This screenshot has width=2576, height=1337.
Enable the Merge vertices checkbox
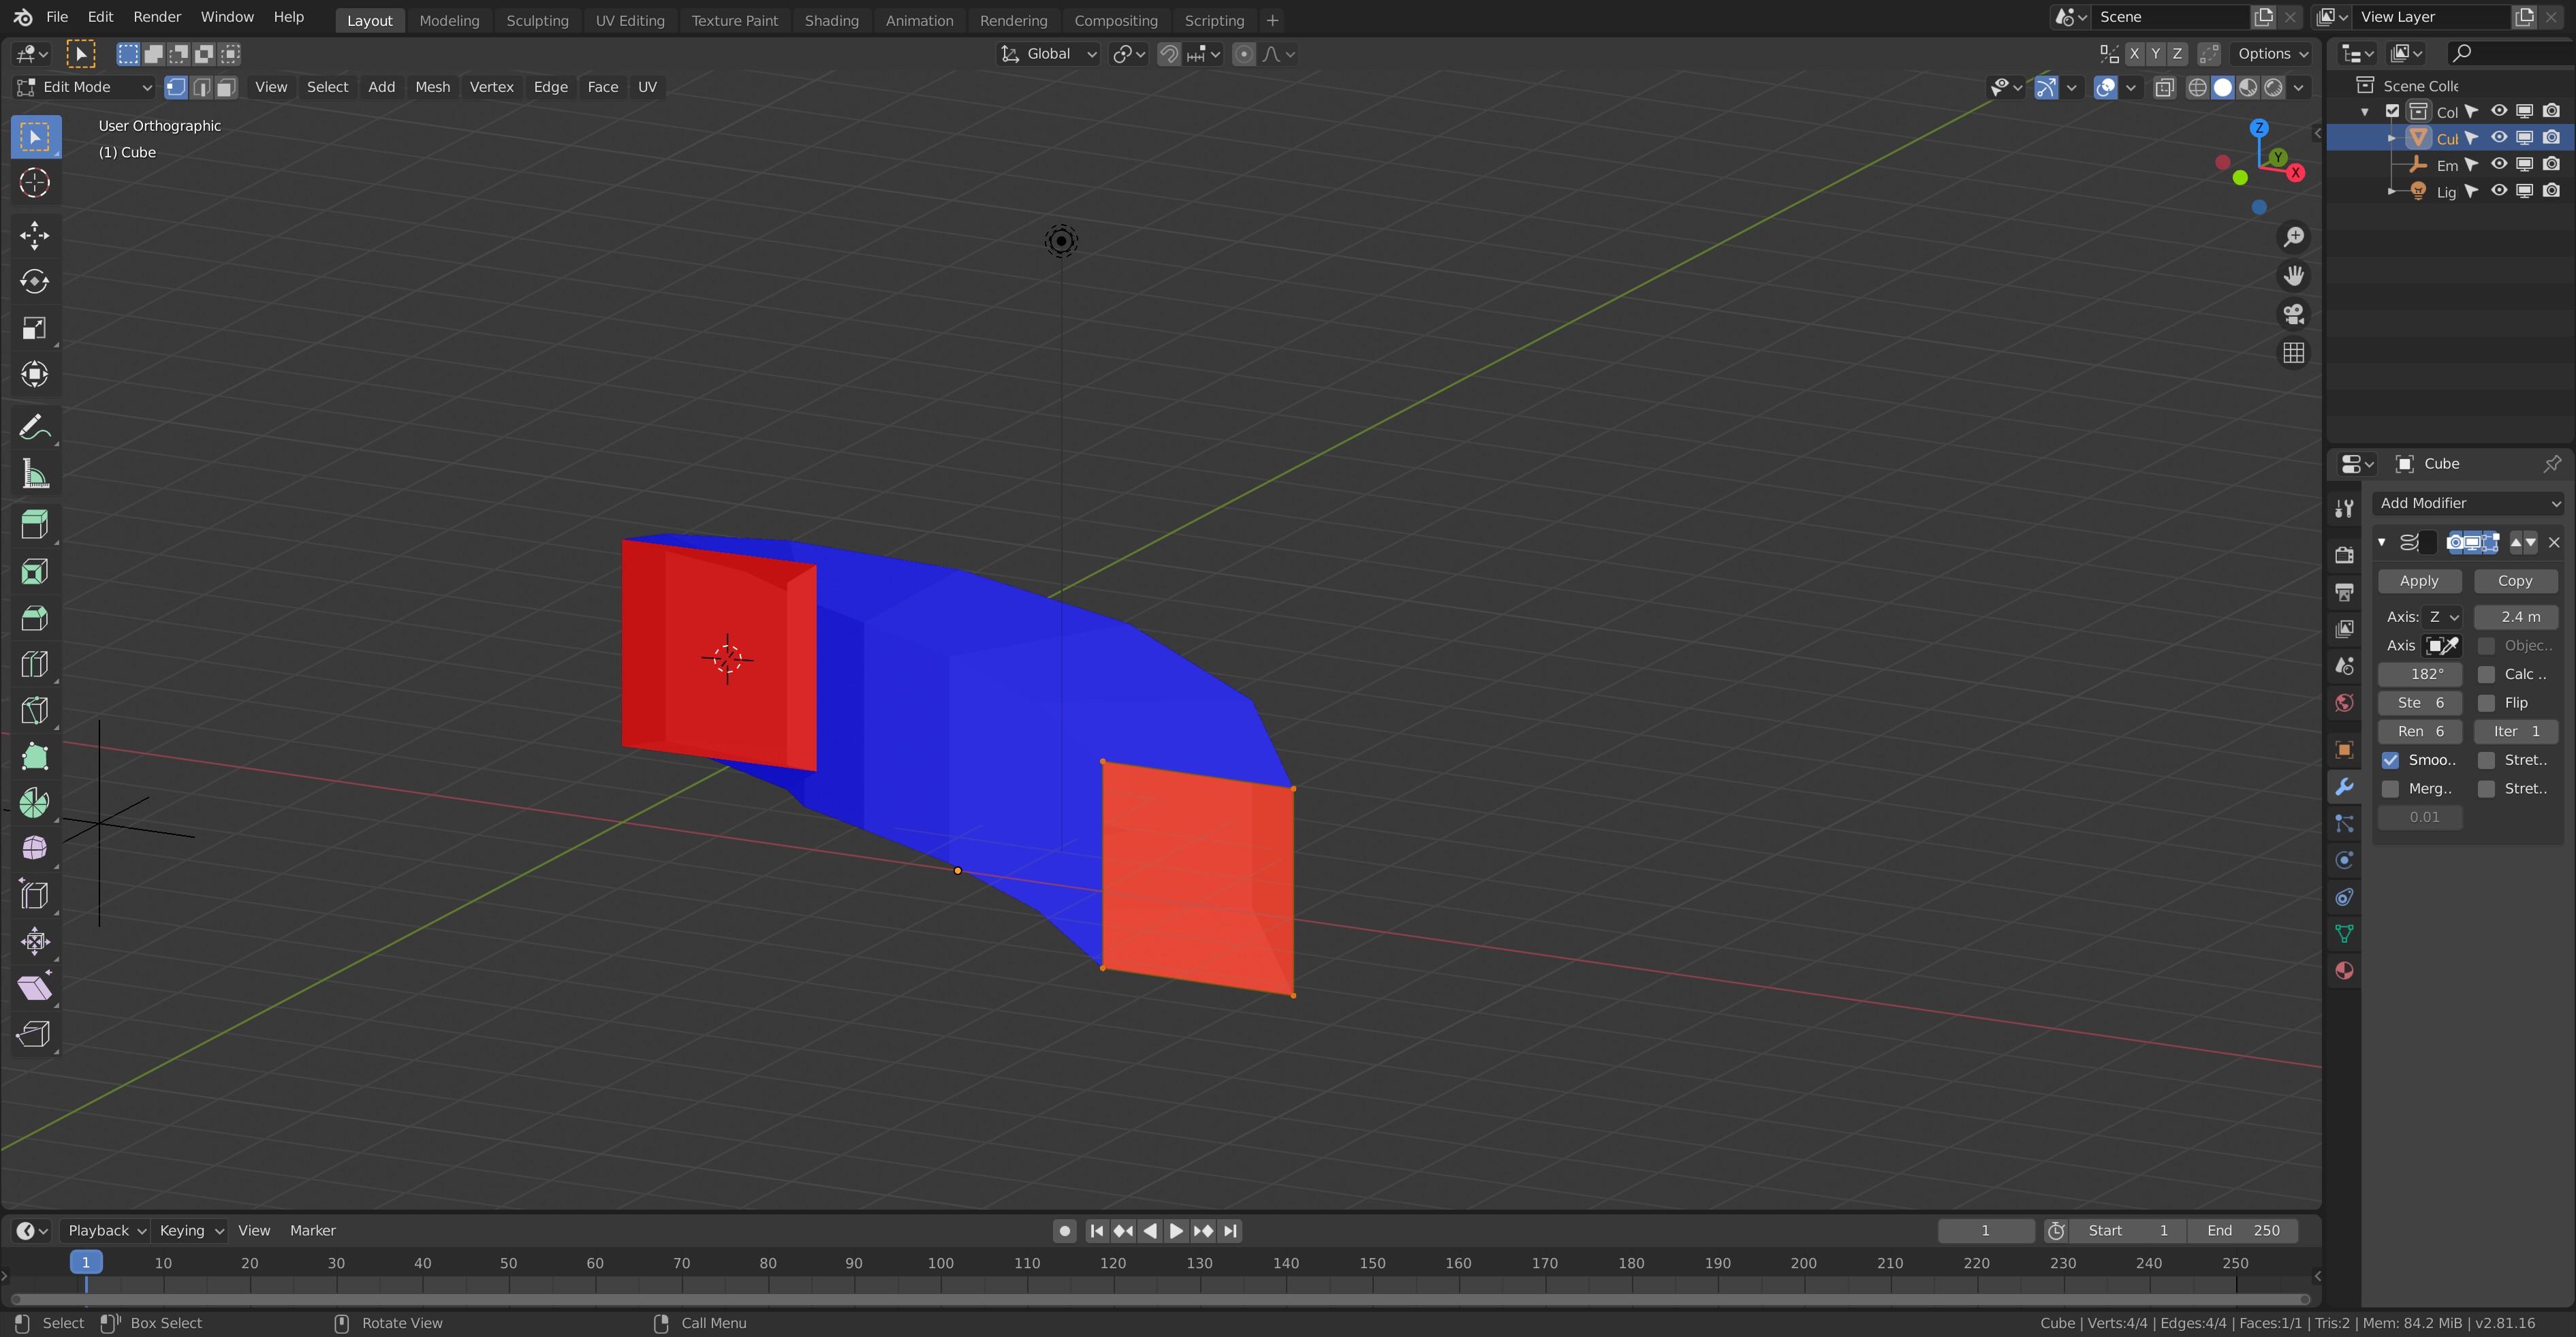[x=2390, y=789]
